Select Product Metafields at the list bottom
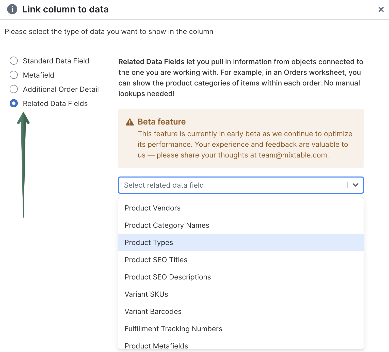The width and height of the screenshot is (389, 352). pyautogui.click(x=156, y=346)
